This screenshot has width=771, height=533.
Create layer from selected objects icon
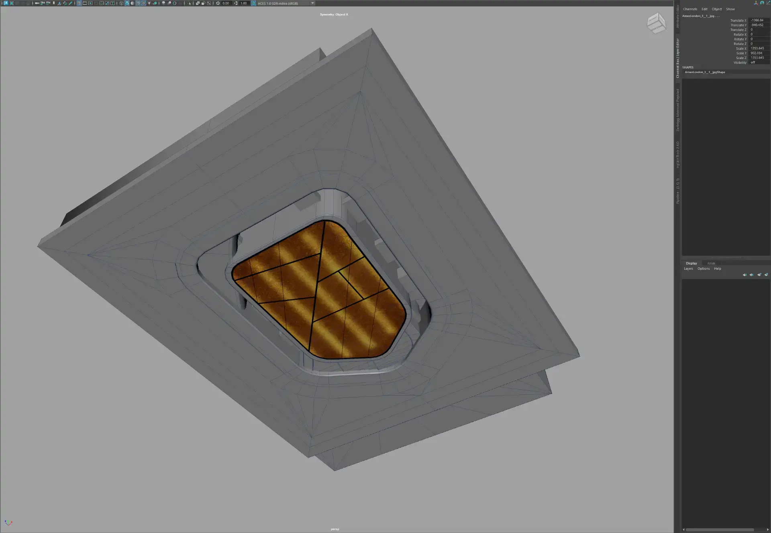[x=766, y=275]
